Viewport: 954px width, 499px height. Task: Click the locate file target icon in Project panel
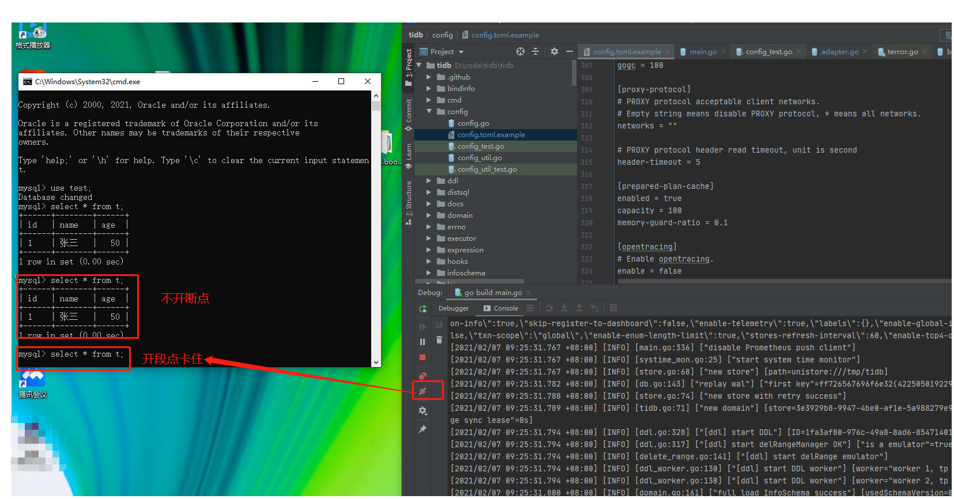click(521, 52)
